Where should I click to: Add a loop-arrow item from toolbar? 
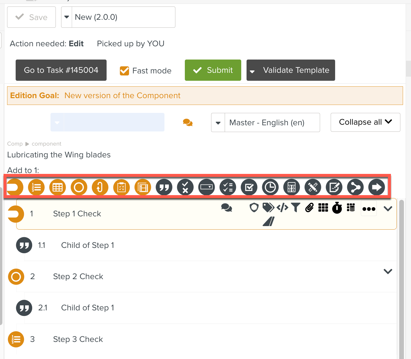coord(100,187)
